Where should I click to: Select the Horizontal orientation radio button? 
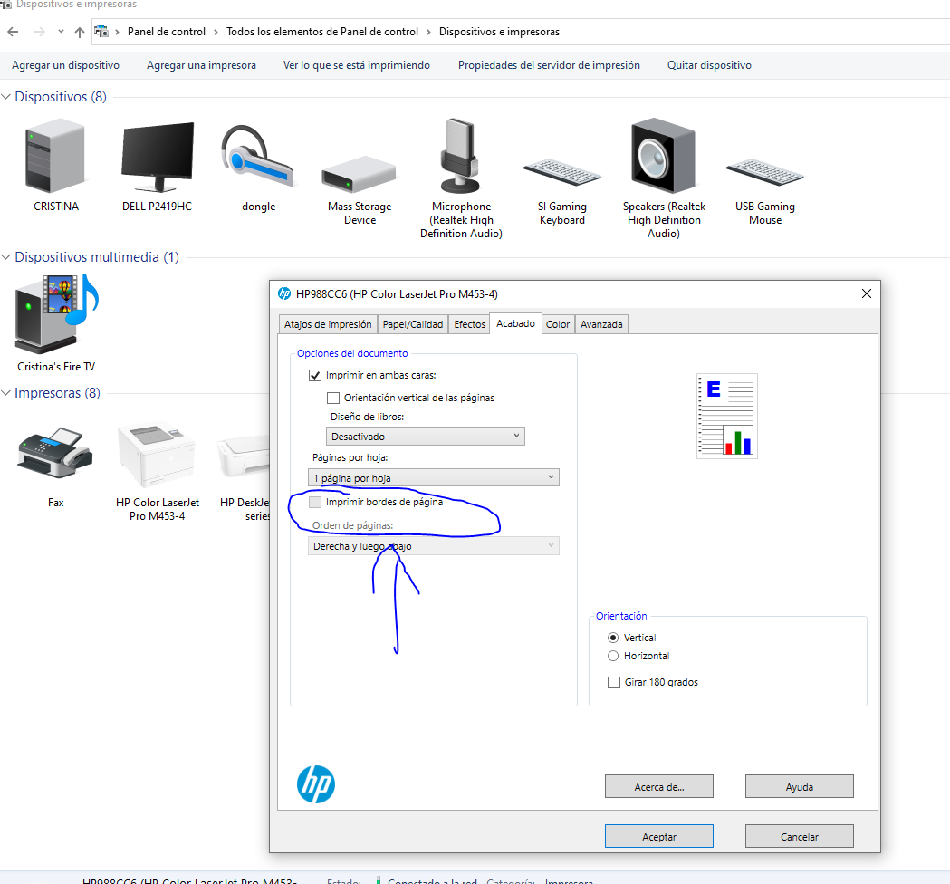[x=613, y=656]
